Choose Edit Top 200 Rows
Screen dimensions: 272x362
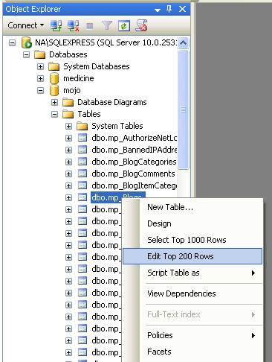192,256
